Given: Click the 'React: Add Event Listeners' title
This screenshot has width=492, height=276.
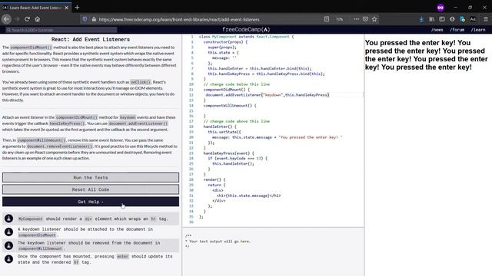Looking at the screenshot, I should [91, 39].
